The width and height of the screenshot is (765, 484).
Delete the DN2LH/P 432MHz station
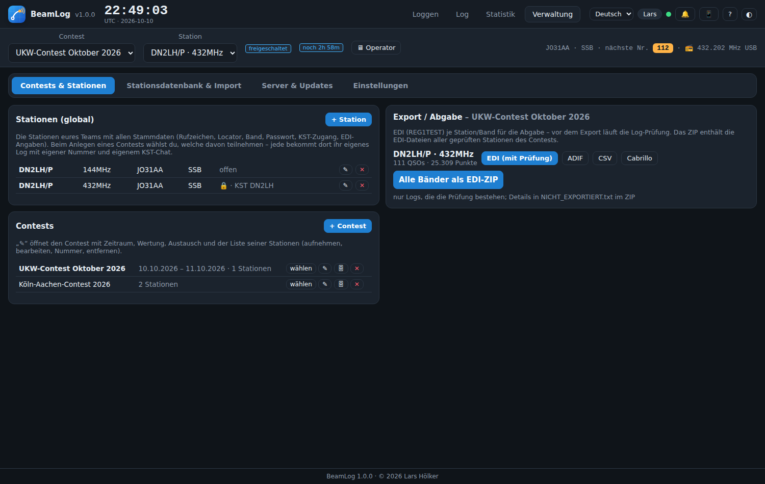(x=362, y=185)
